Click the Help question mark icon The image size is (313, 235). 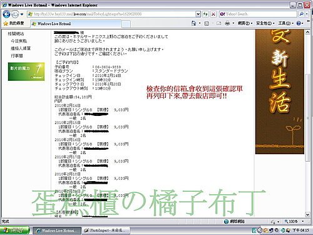click(x=299, y=23)
